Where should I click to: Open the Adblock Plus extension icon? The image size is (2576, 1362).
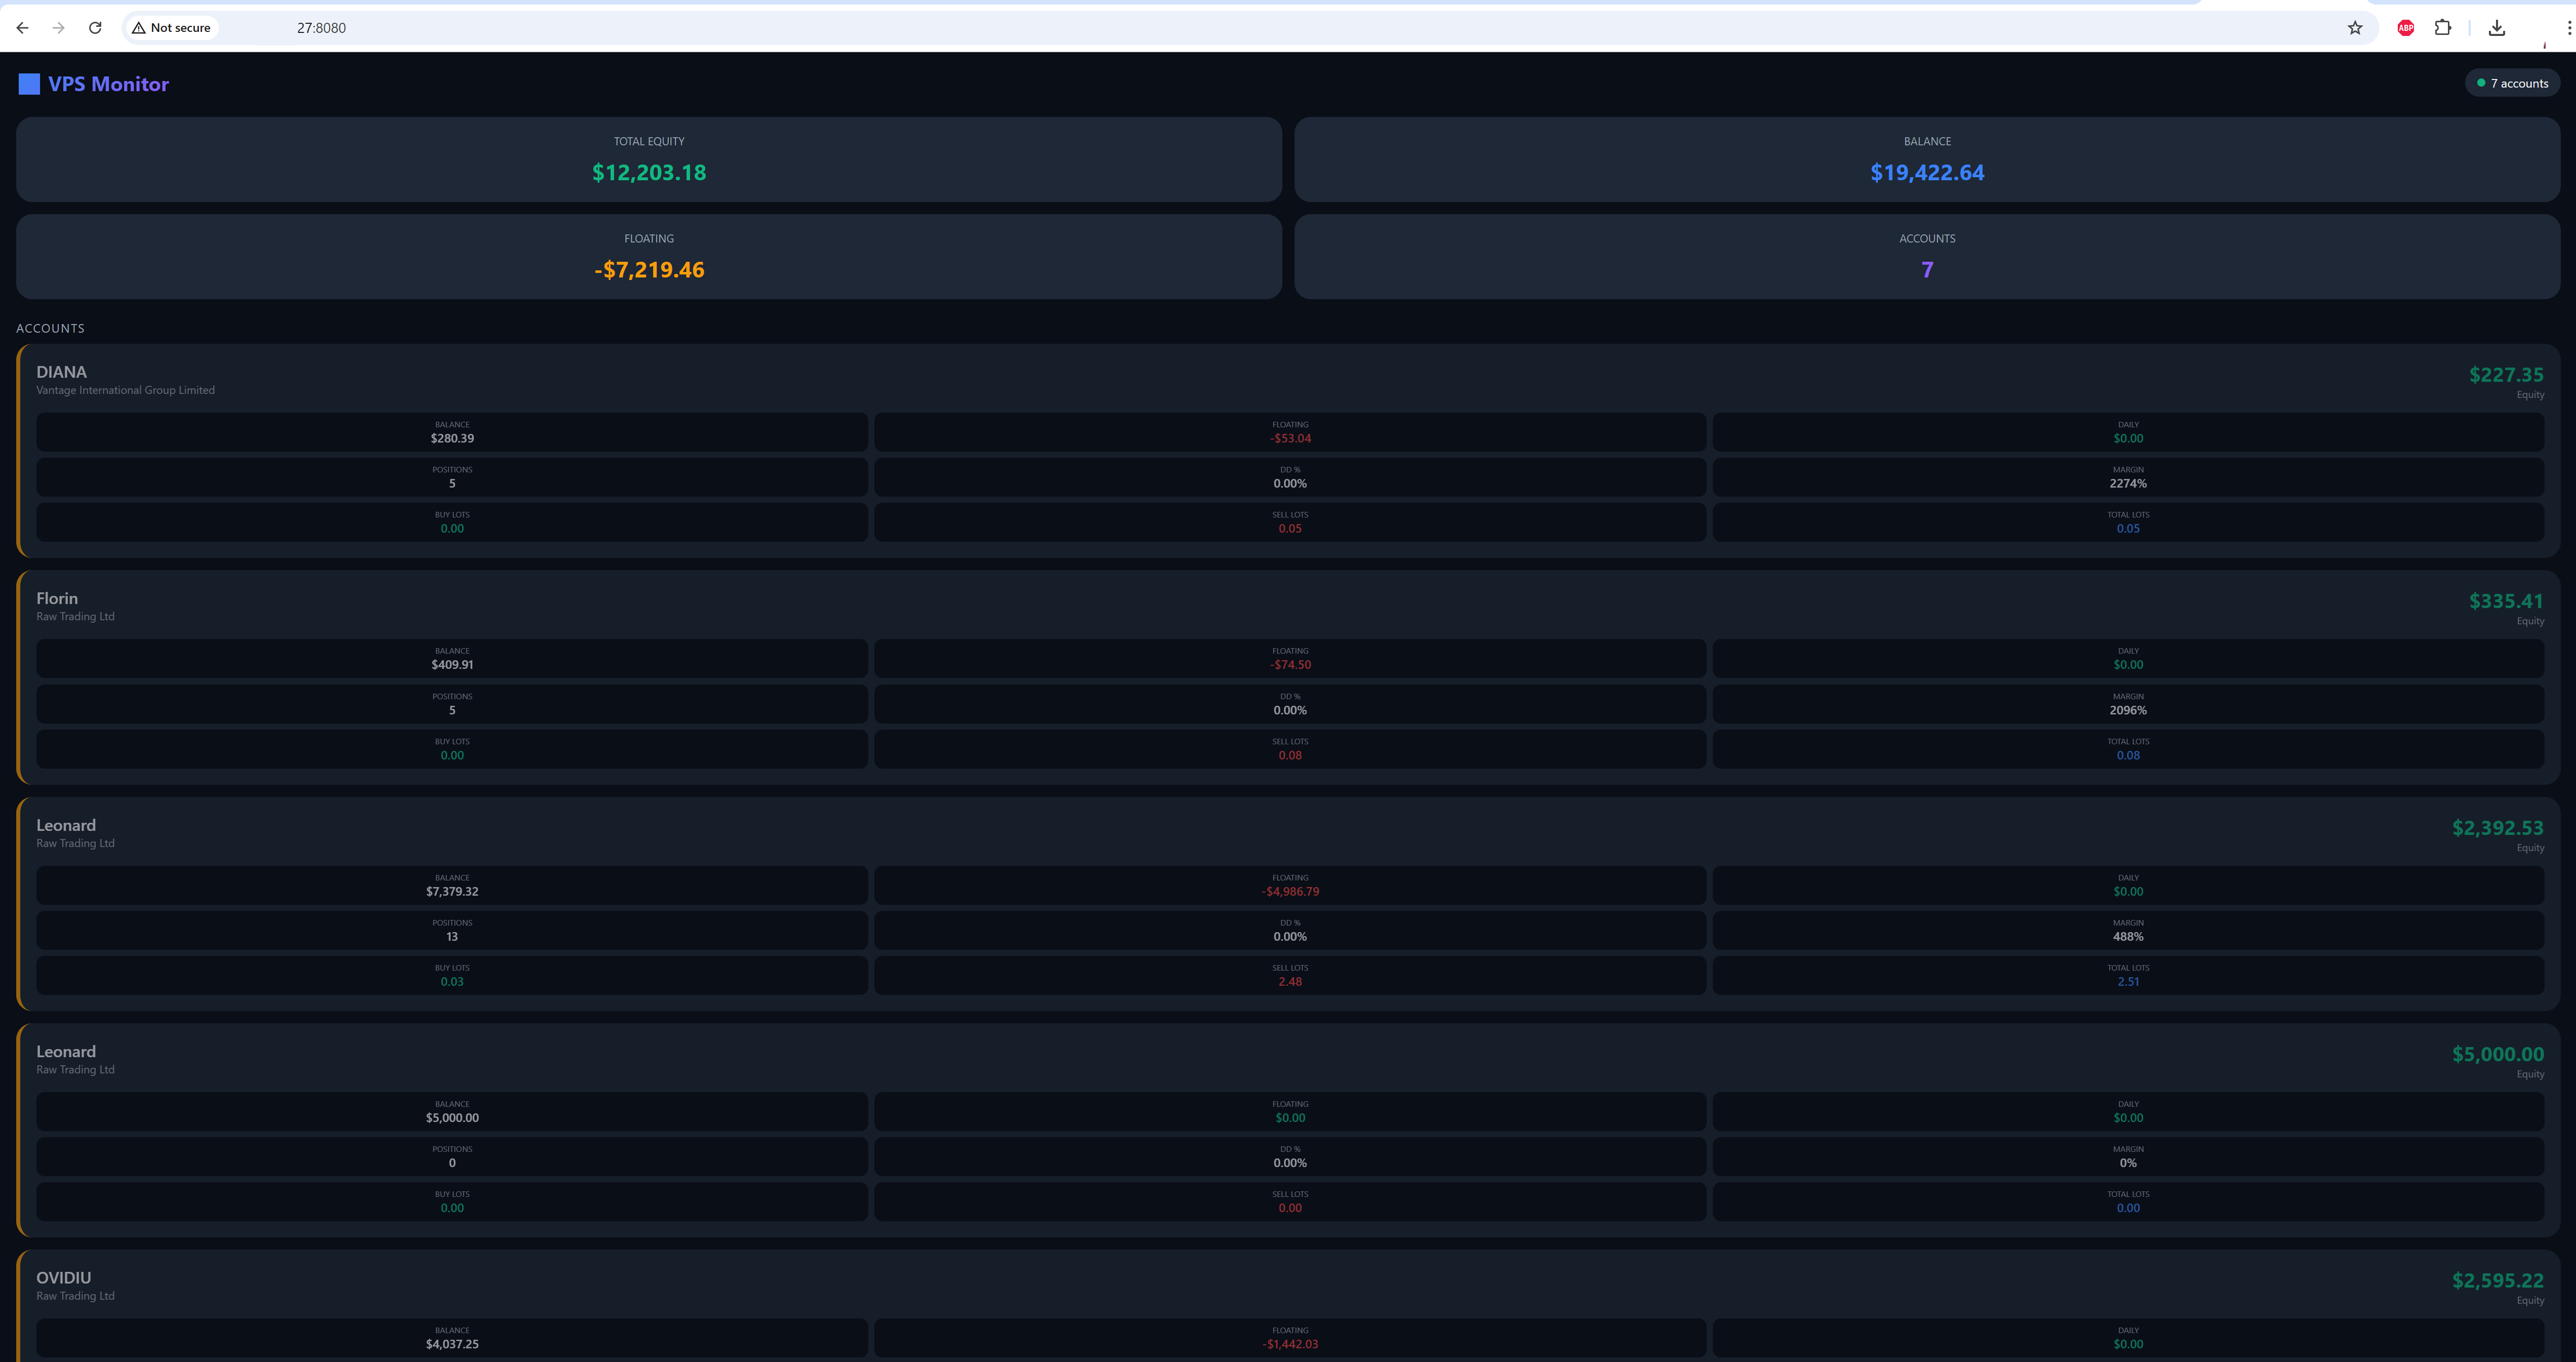[x=2405, y=27]
